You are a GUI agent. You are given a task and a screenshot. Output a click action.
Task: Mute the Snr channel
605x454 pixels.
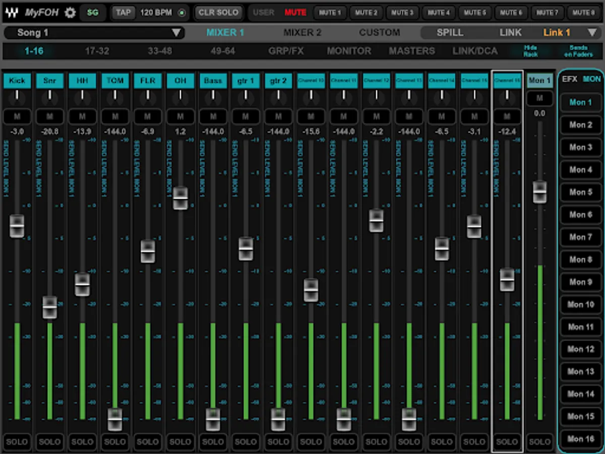tap(49, 117)
